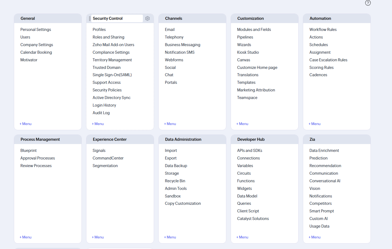The width and height of the screenshot is (392, 249).
Task: Go to Cadences
Action: click(x=318, y=75)
